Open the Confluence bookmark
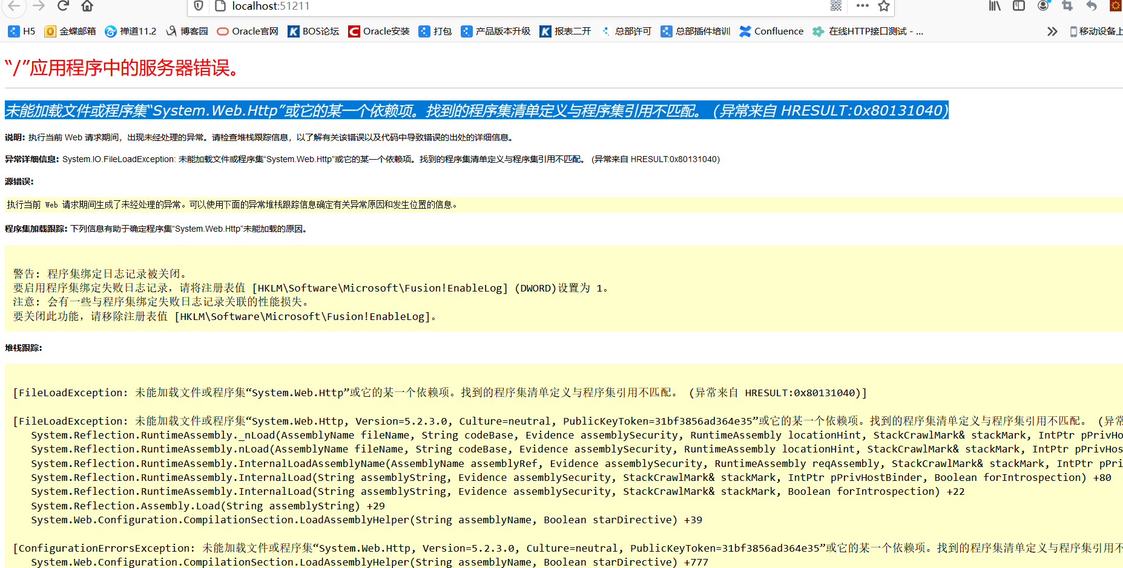The height and width of the screenshot is (568, 1123). (x=771, y=31)
